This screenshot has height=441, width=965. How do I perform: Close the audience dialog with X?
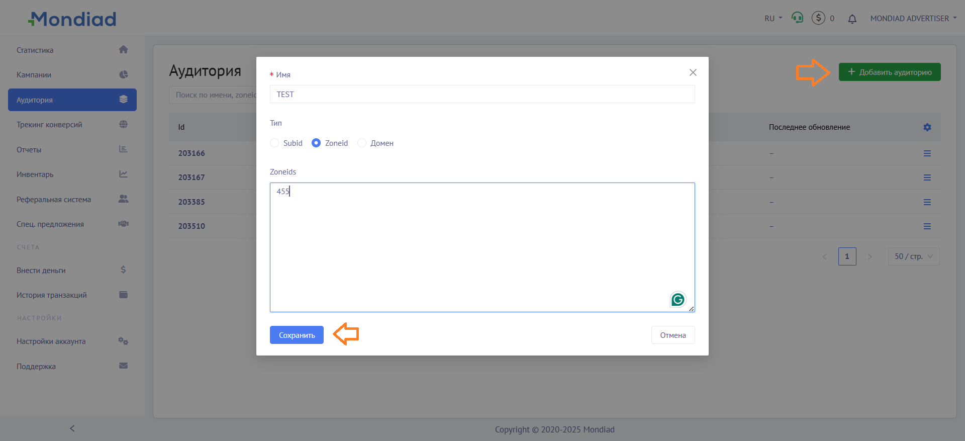(x=693, y=72)
